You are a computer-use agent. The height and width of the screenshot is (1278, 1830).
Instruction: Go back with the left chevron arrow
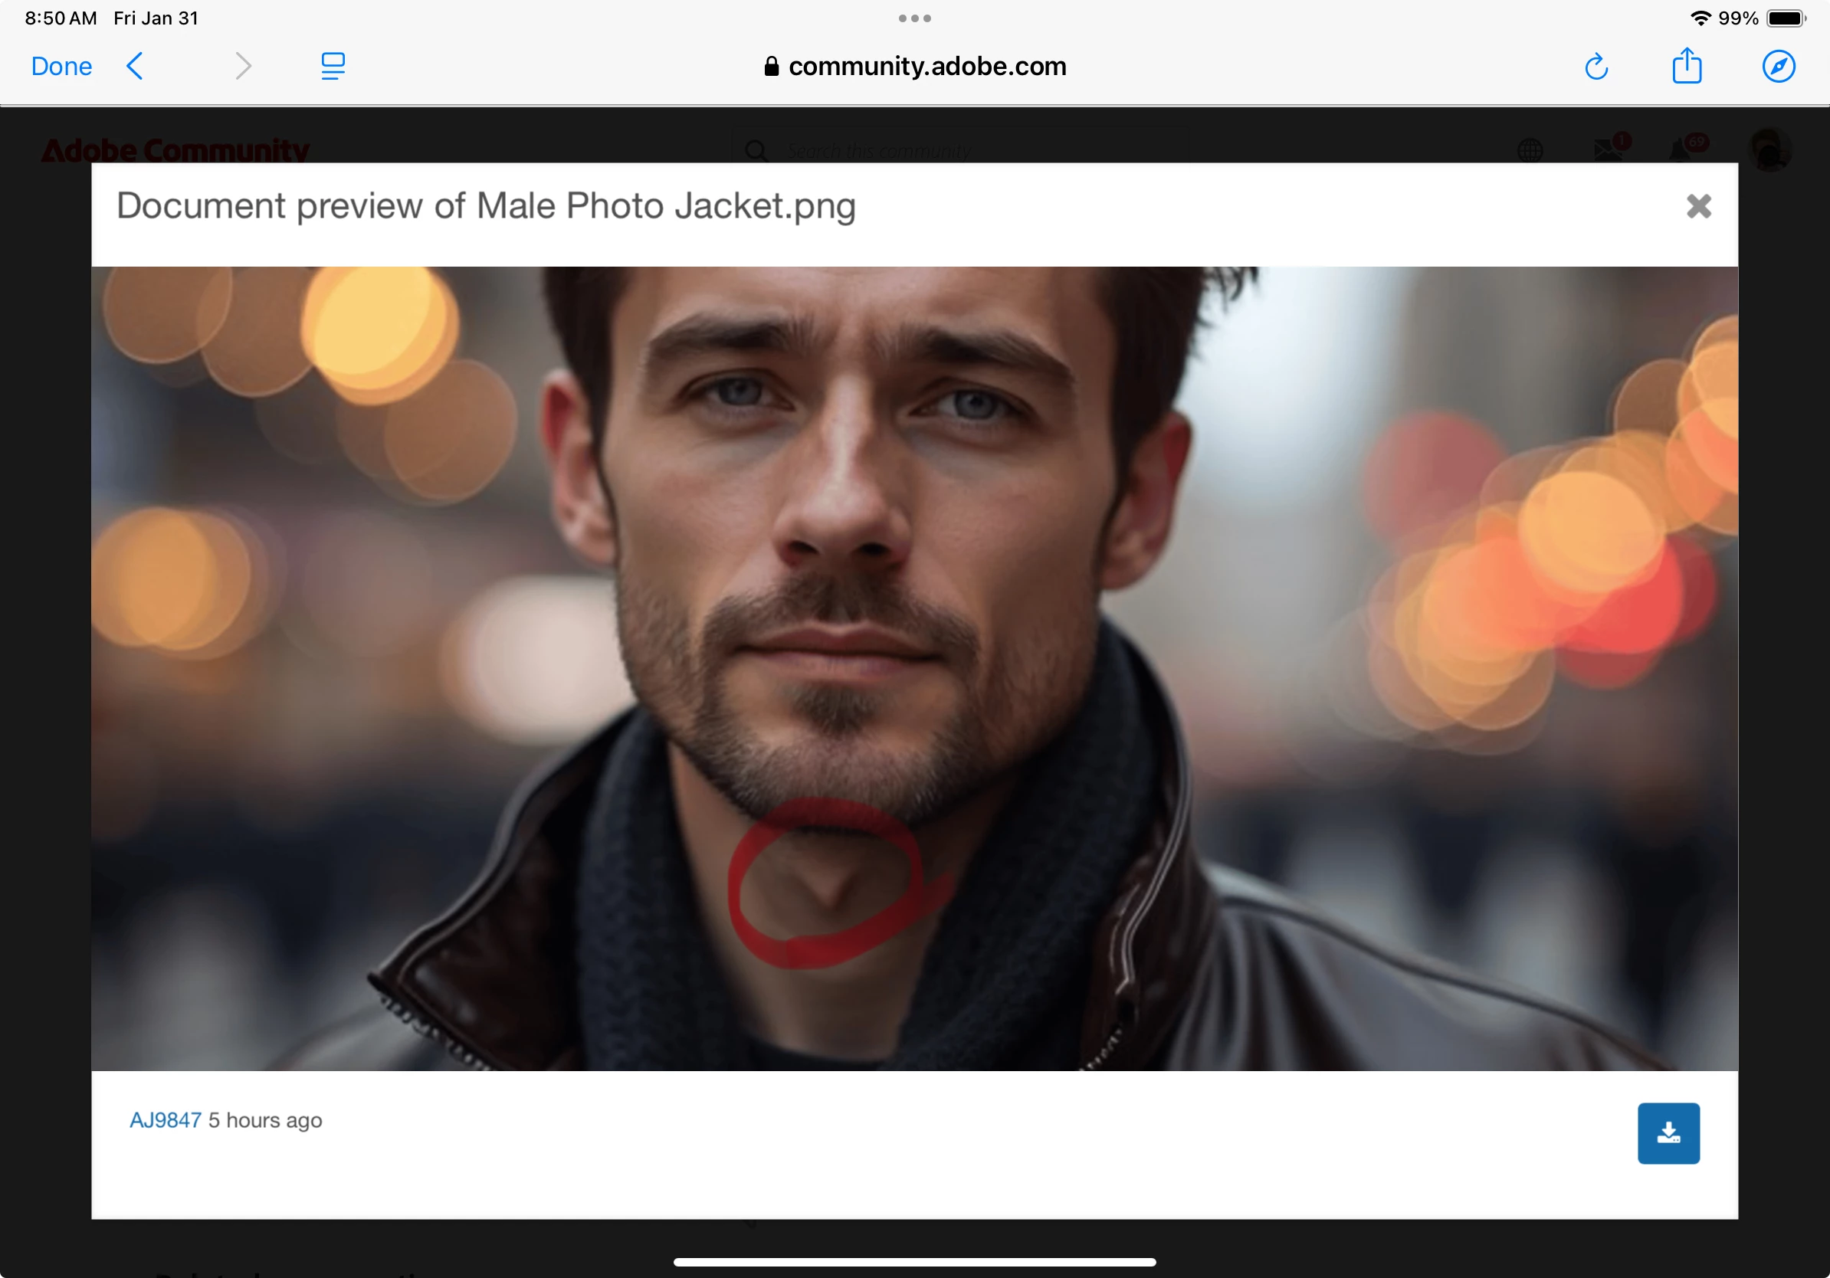point(136,66)
